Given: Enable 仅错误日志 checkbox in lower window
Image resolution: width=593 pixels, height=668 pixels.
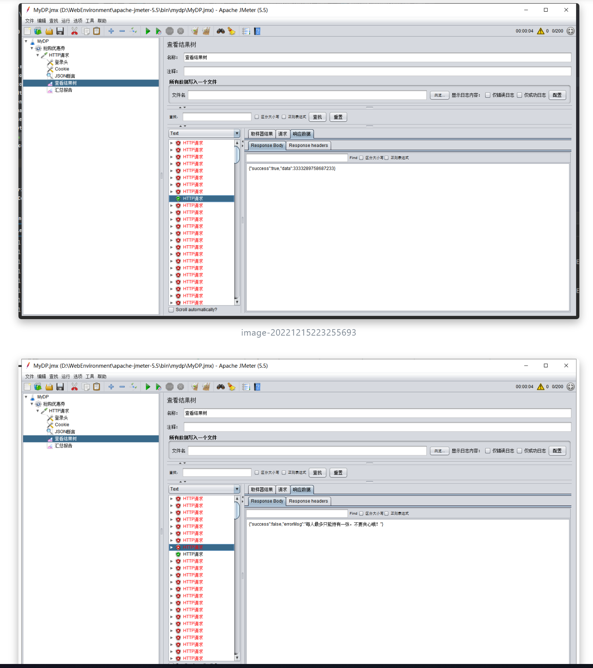Looking at the screenshot, I should [x=488, y=451].
